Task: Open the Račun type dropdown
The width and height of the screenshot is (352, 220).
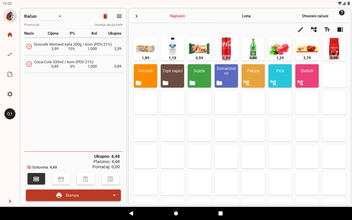Action: pyautogui.click(x=43, y=16)
